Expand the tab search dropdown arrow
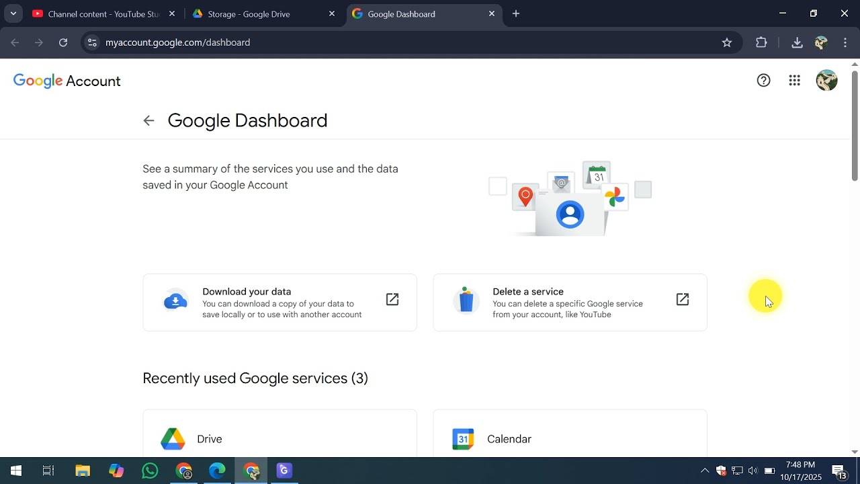 (x=13, y=13)
